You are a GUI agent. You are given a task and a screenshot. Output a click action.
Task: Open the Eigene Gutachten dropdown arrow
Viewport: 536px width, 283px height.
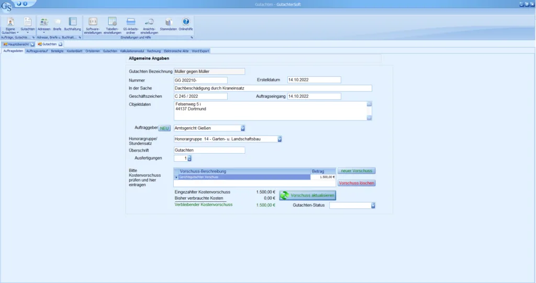(18, 33)
